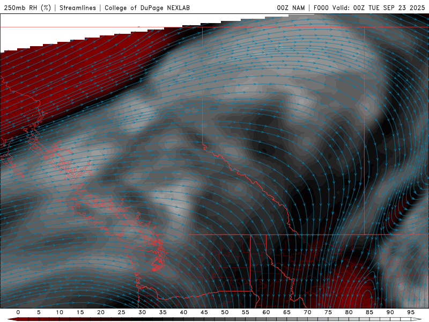Click the colorbar tick label "20"
Viewport: 429px width, 322px height.
coord(101,312)
